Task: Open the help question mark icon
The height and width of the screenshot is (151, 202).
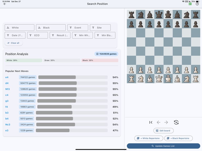Action: (197, 4)
